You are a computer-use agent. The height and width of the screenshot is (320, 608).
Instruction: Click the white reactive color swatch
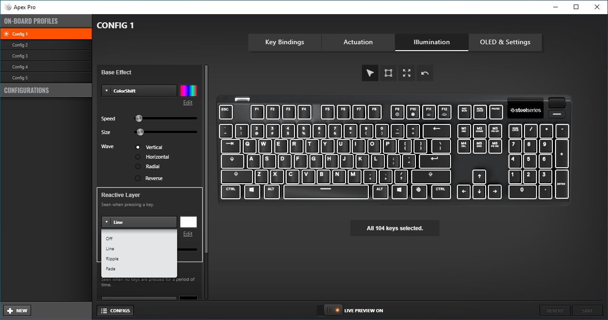(189, 222)
